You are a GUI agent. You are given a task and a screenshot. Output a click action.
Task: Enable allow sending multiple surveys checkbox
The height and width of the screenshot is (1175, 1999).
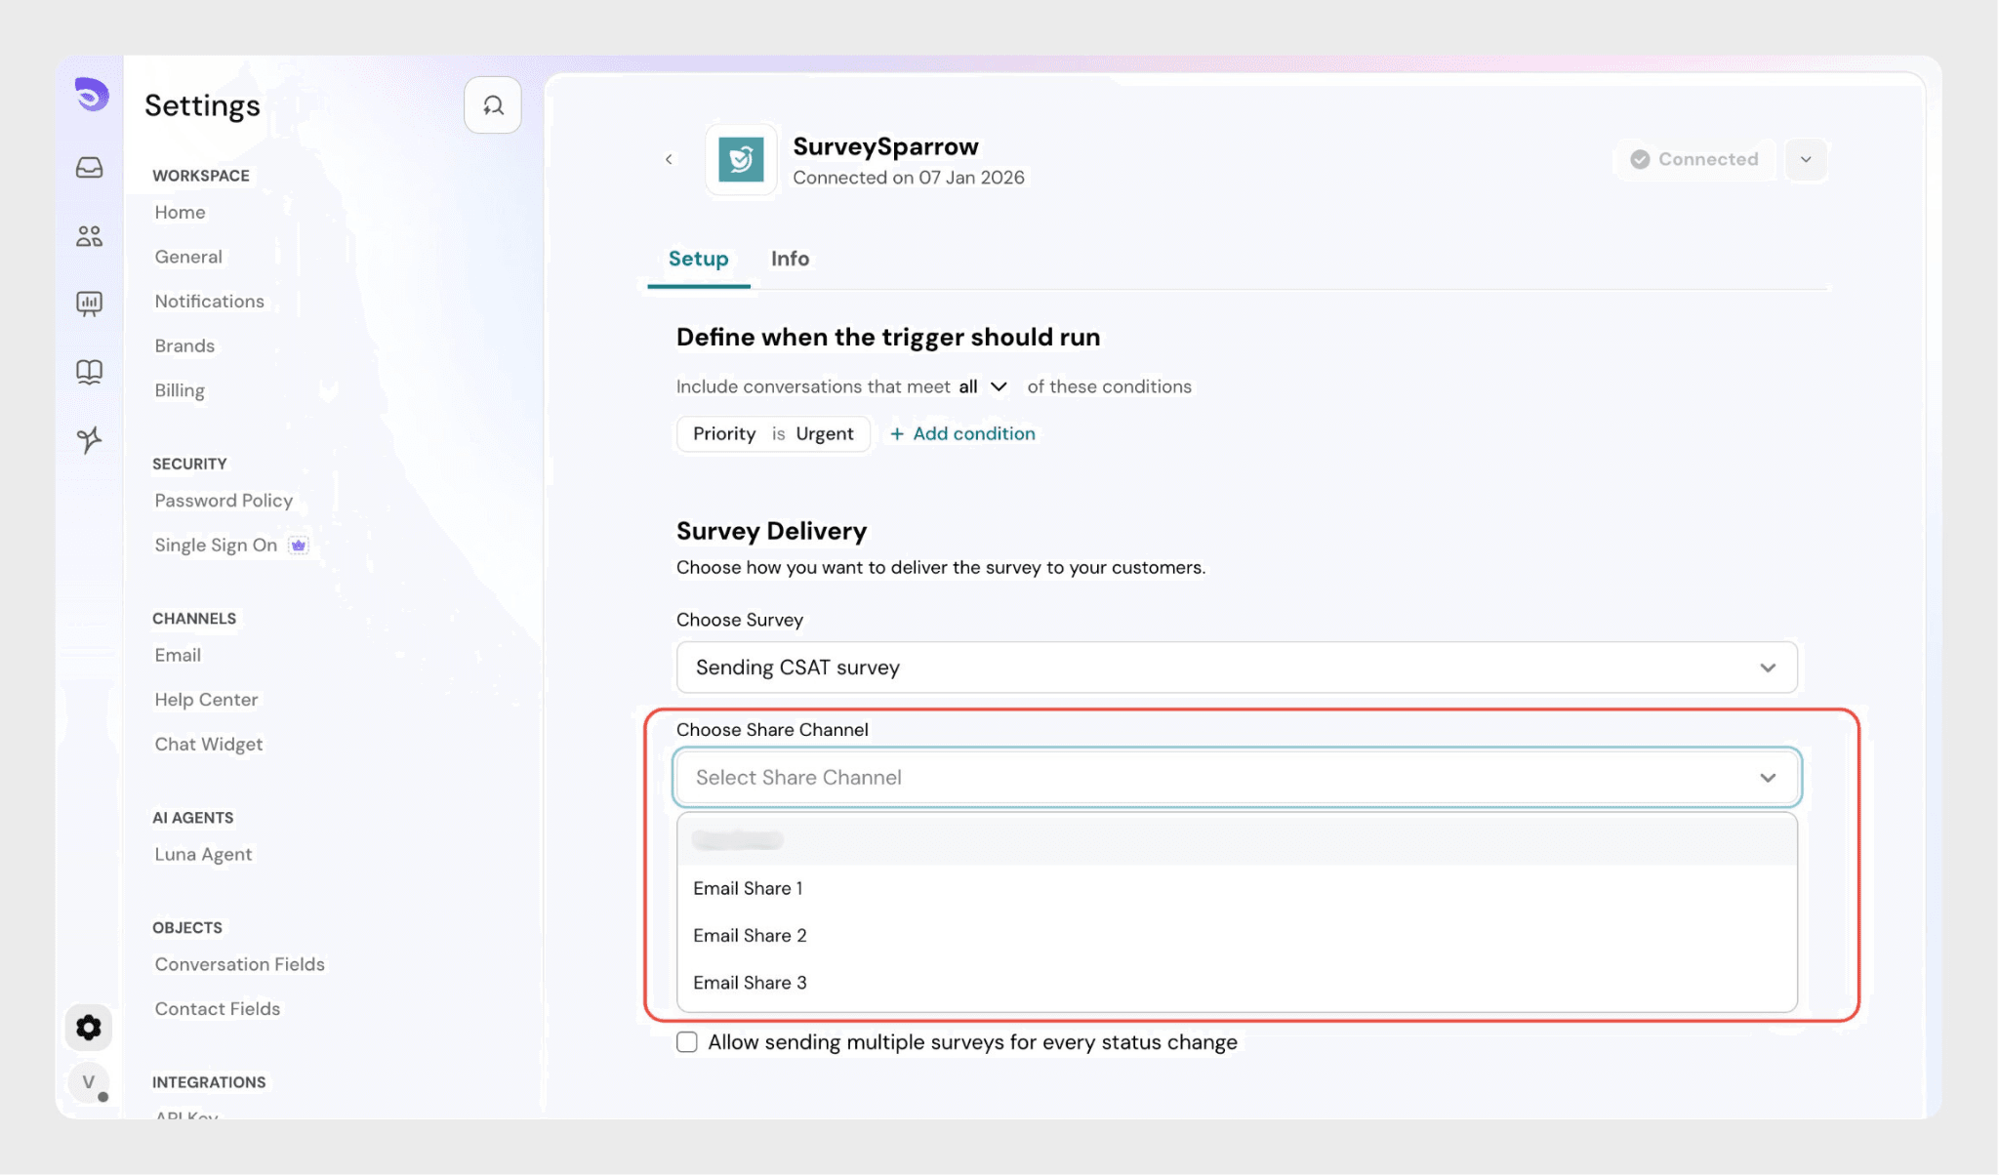coord(687,1042)
